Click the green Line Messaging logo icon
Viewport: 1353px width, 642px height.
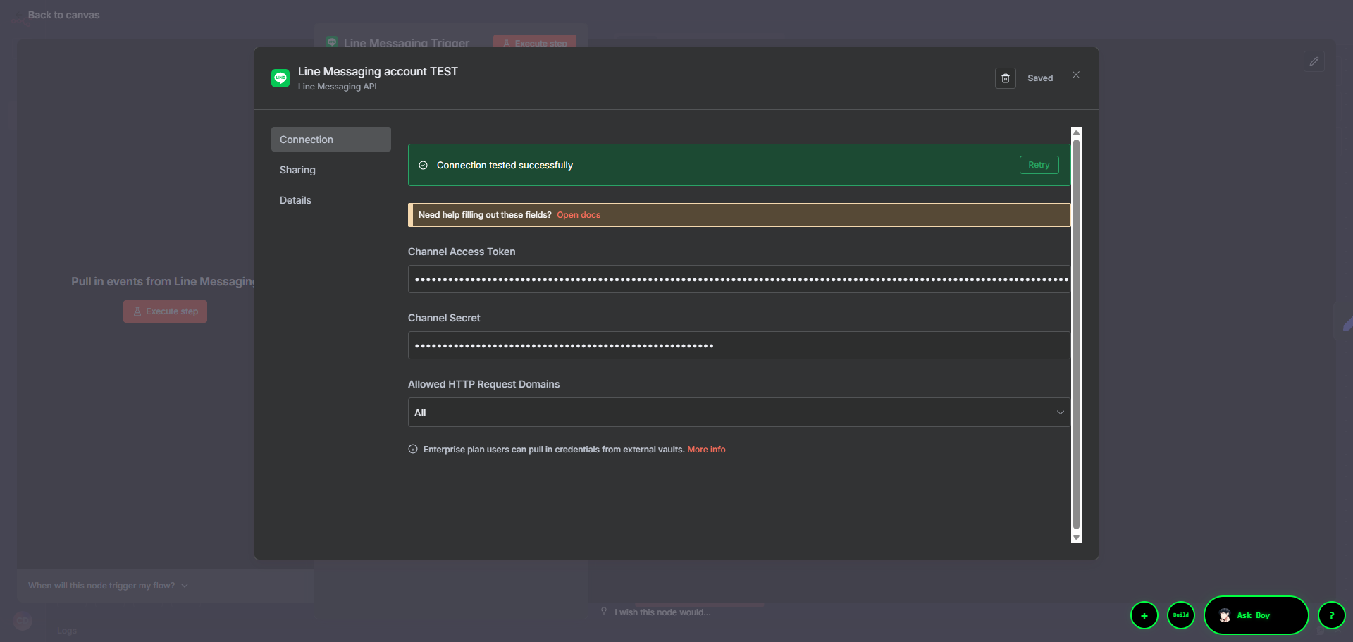[x=280, y=78]
